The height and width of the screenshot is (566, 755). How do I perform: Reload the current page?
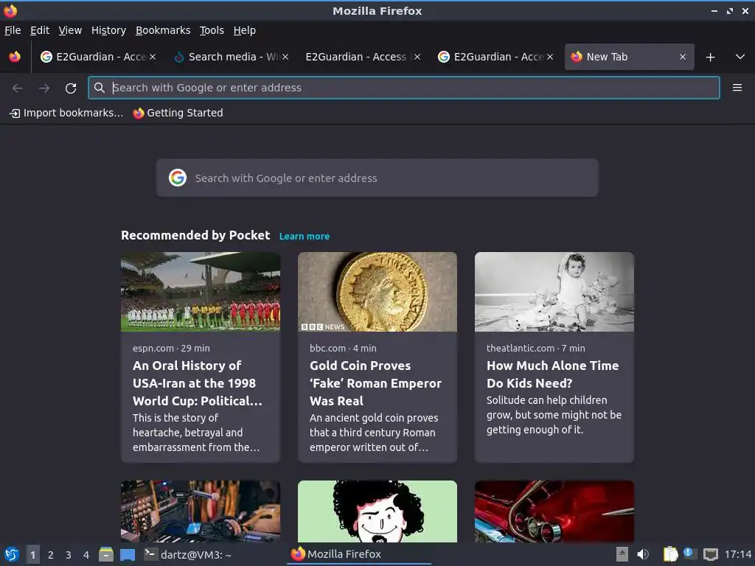point(71,88)
